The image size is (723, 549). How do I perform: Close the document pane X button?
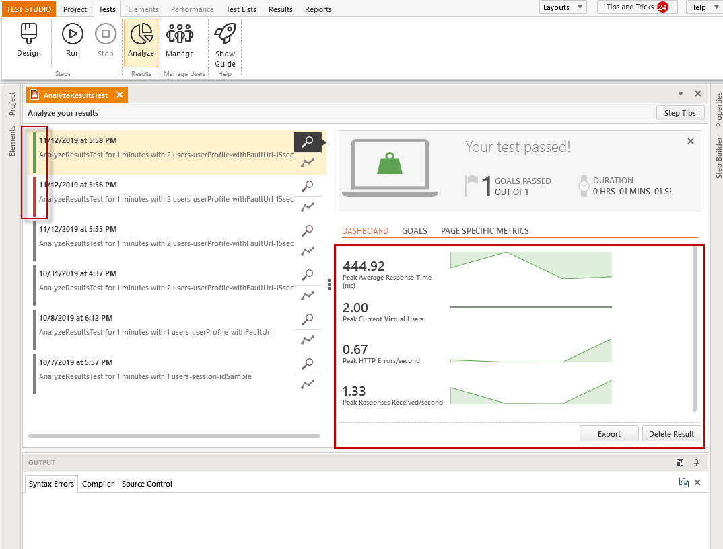click(x=698, y=93)
